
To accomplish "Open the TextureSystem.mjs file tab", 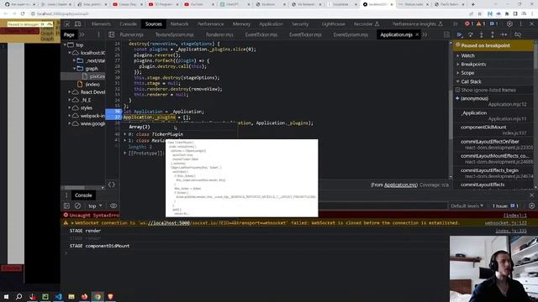I will [174, 34].
